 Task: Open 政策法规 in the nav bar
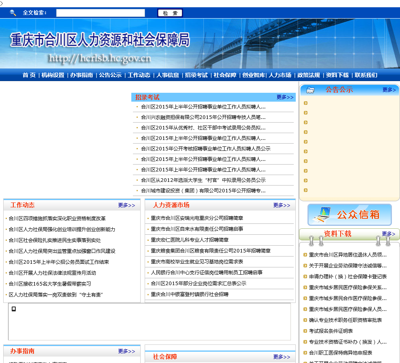point(309,75)
